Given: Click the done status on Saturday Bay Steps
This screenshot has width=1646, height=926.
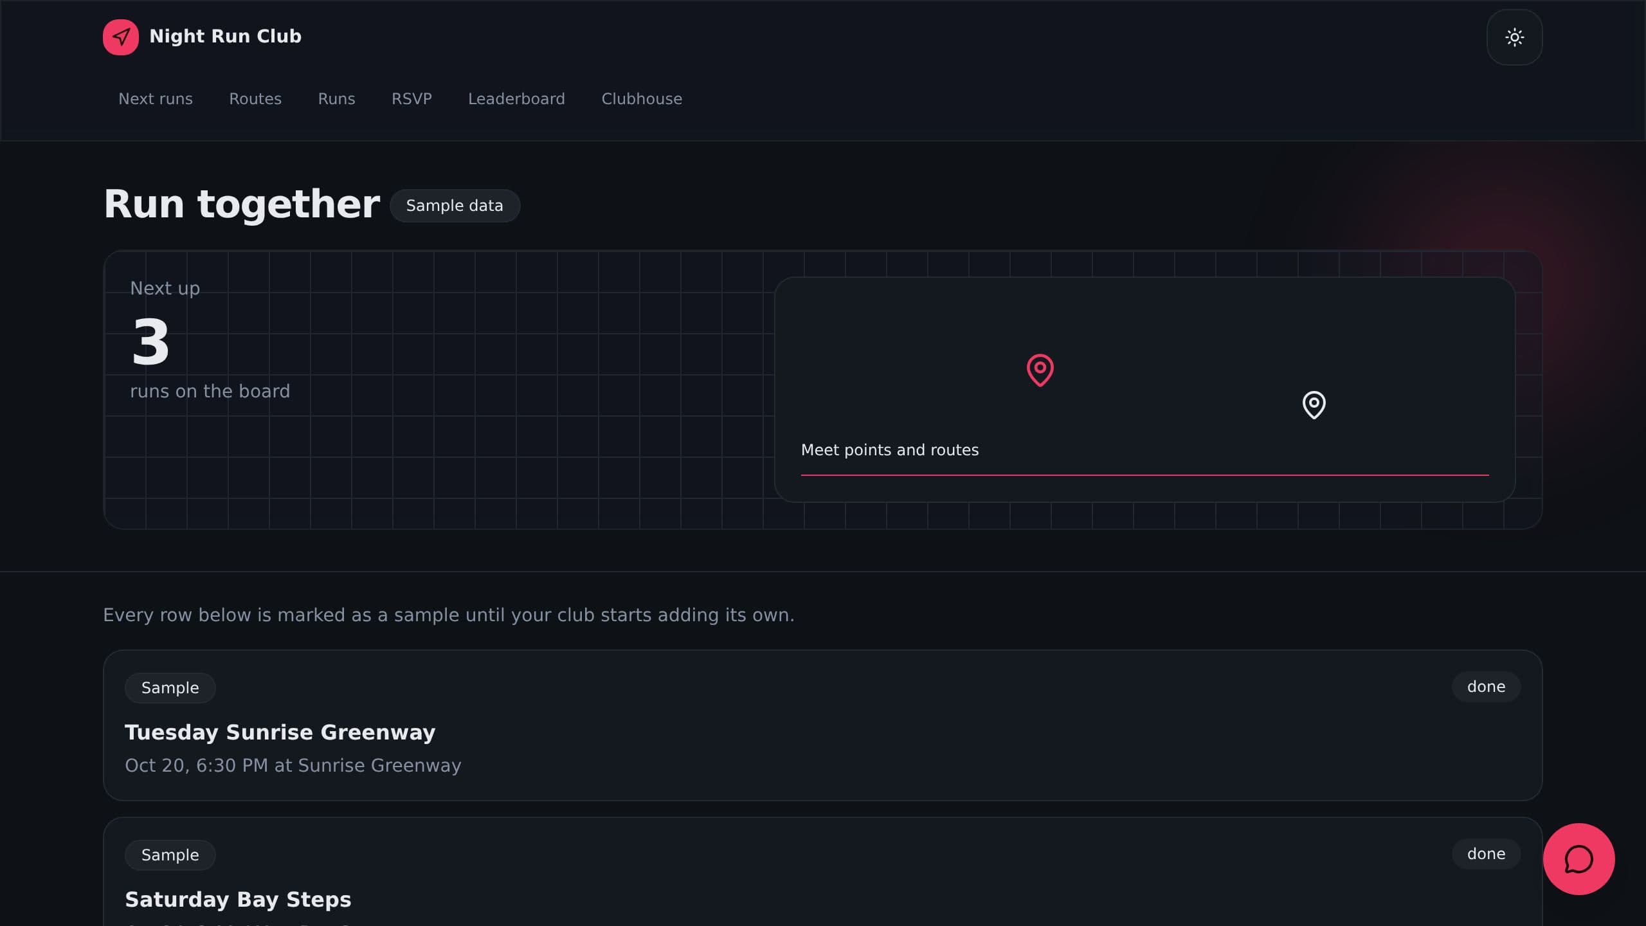Looking at the screenshot, I should (x=1486, y=854).
